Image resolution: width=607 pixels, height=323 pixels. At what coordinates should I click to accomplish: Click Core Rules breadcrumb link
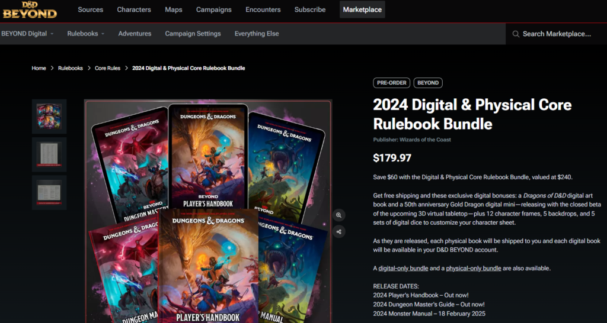tap(108, 68)
